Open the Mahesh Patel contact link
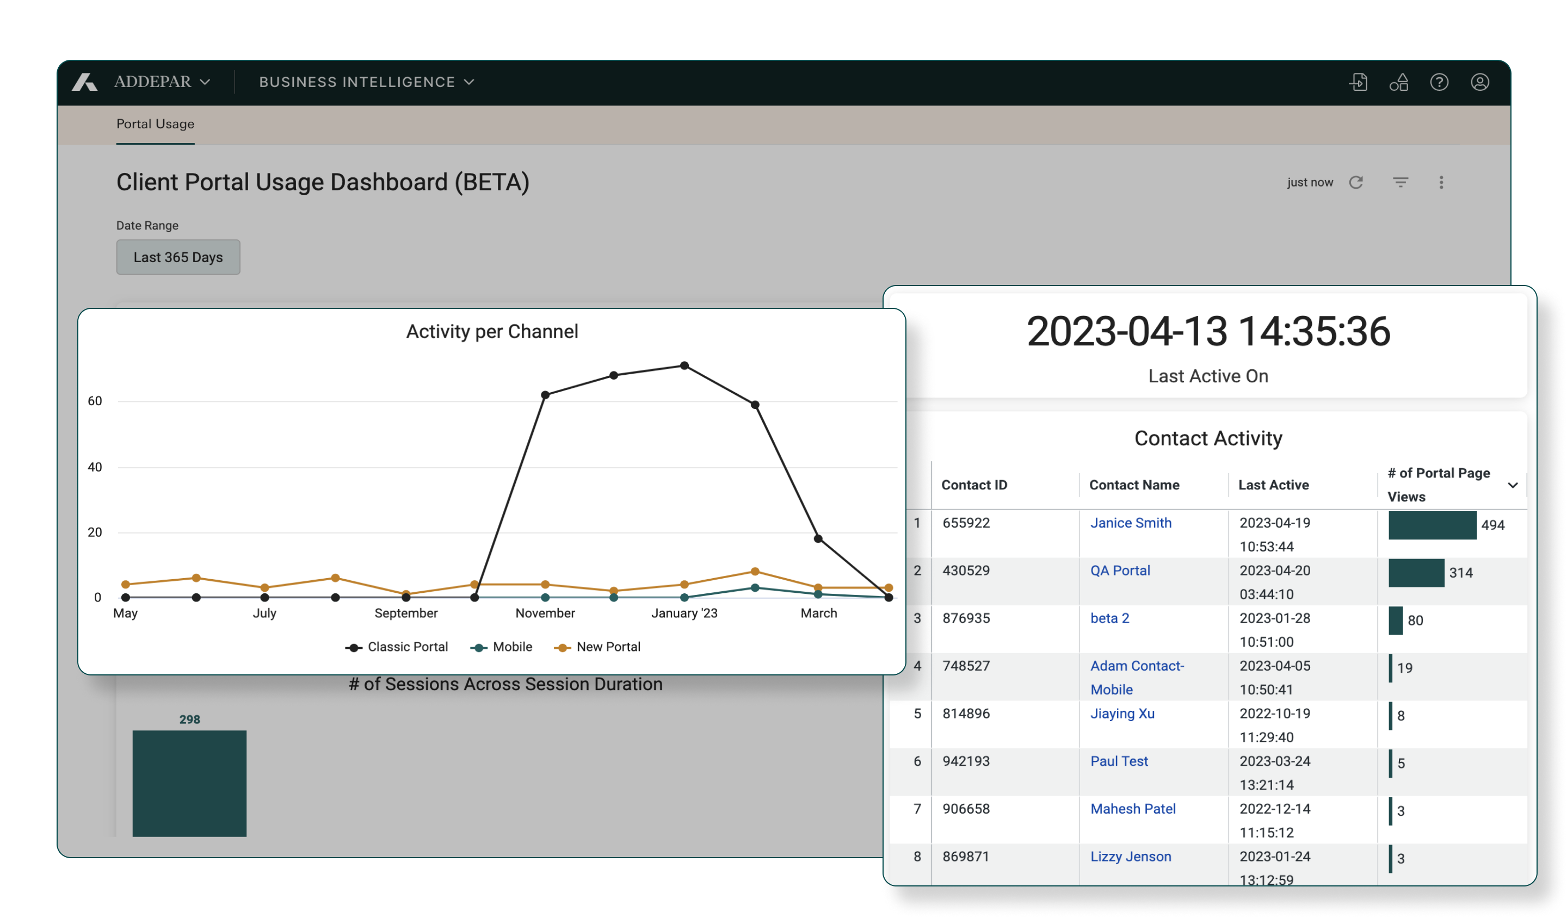This screenshot has width=1567, height=918. click(x=1133, y=809)
